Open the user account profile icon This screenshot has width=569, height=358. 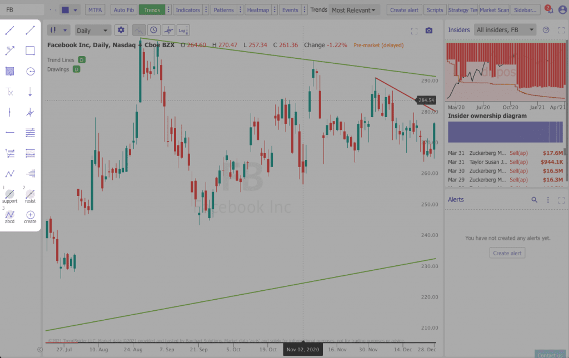coord(562,10)
